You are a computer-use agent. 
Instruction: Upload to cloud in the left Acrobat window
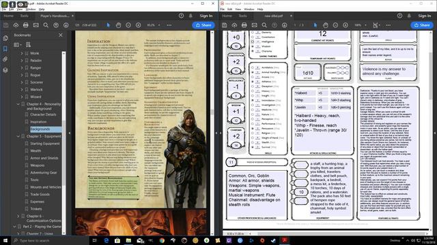pos(16,25)
